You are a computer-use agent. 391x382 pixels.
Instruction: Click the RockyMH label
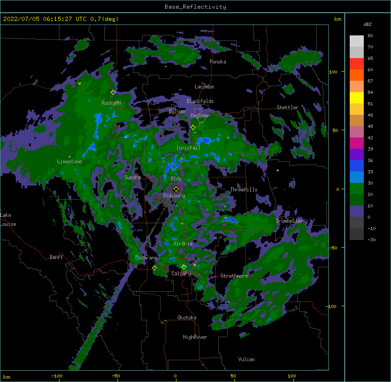(111, 103)
